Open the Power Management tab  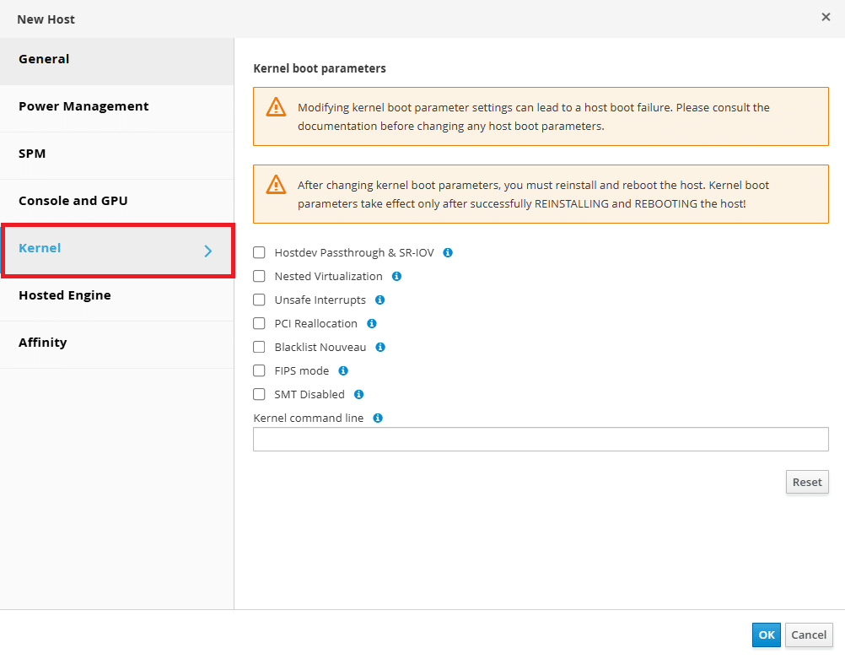(117, 106)
